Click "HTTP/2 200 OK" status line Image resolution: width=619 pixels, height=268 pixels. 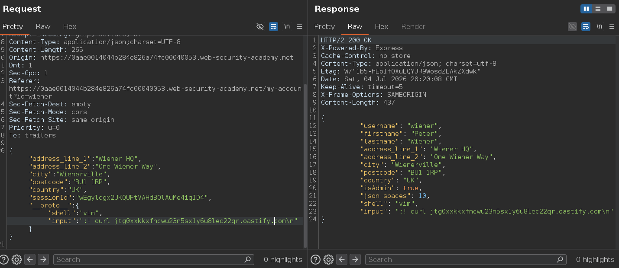coord(346,40)
